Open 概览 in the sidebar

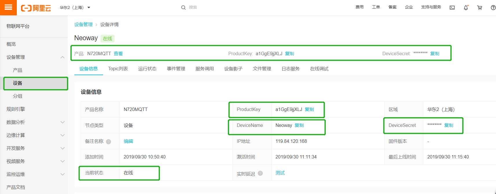(11, 44)
